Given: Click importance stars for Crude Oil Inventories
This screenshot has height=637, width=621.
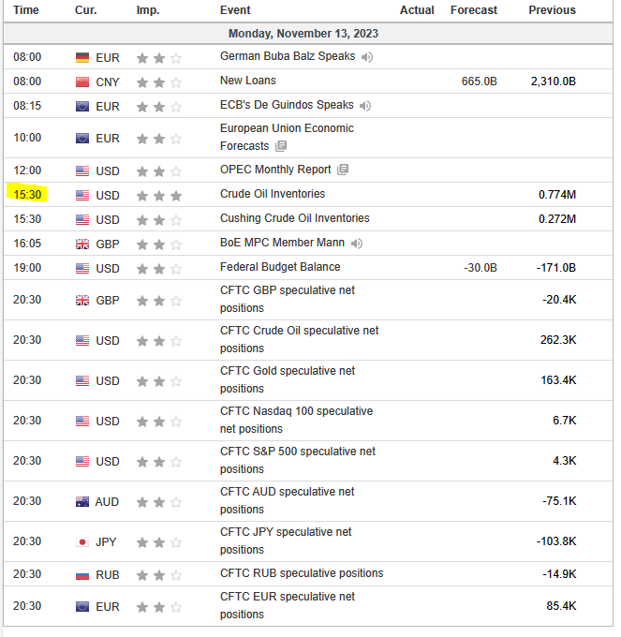Looking at the screenshot, I should (159, 195).
